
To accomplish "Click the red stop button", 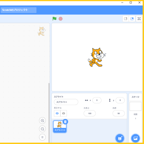I will pyautogui.click(x=60, y=19).
